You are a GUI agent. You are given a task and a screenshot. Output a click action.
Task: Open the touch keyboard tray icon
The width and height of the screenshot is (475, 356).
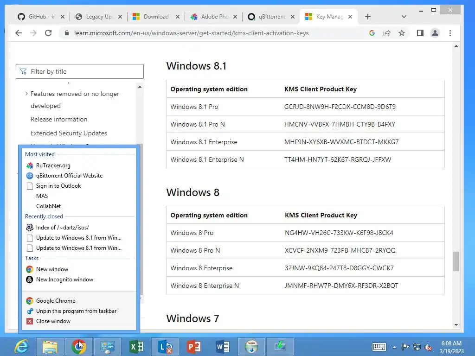pyautogui.click(x=379, y=347)
